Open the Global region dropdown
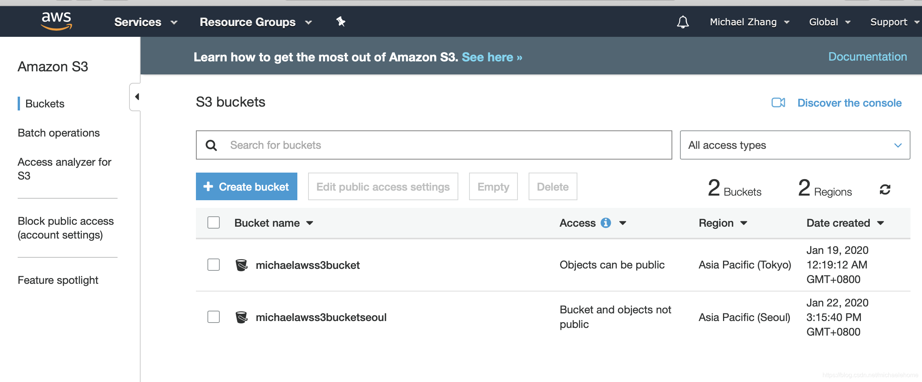This screenshot has height=382, width=922. (x=830, y=22)
